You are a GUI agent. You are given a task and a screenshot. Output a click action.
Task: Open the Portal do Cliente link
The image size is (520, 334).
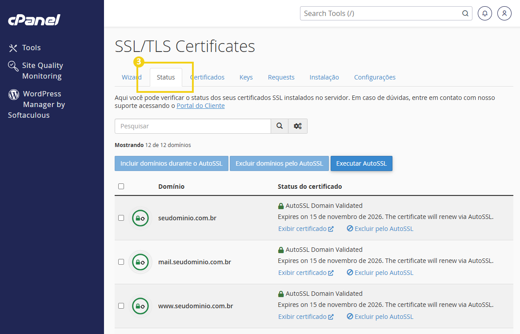[200, 106]
